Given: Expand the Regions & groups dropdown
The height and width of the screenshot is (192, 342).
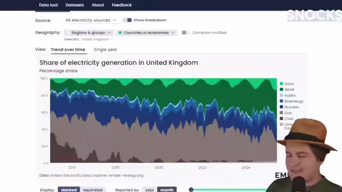Looking at the screenshot, I should (89, 33).
